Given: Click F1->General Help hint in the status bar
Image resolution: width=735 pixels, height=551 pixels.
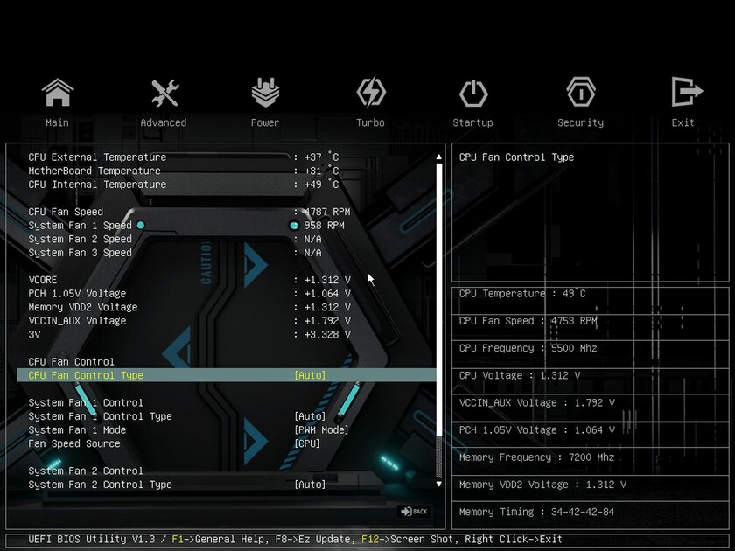Looking at the screenshot, I should click(220, 539).
